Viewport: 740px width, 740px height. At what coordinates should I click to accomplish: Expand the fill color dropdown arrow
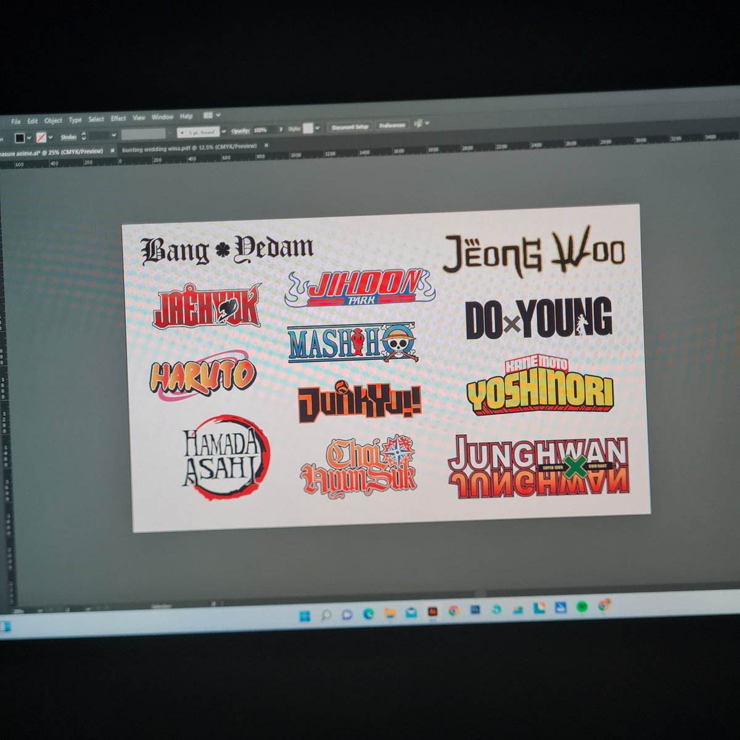(29, 138)
